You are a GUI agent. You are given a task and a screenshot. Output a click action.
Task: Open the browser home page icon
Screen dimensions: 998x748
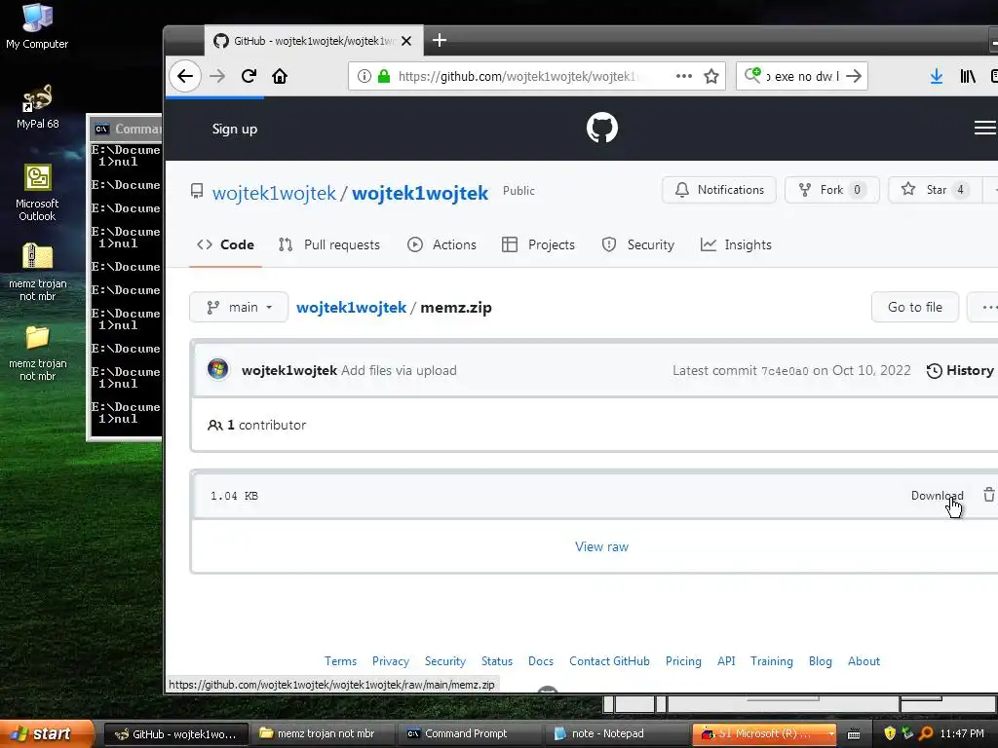(280, 76)
